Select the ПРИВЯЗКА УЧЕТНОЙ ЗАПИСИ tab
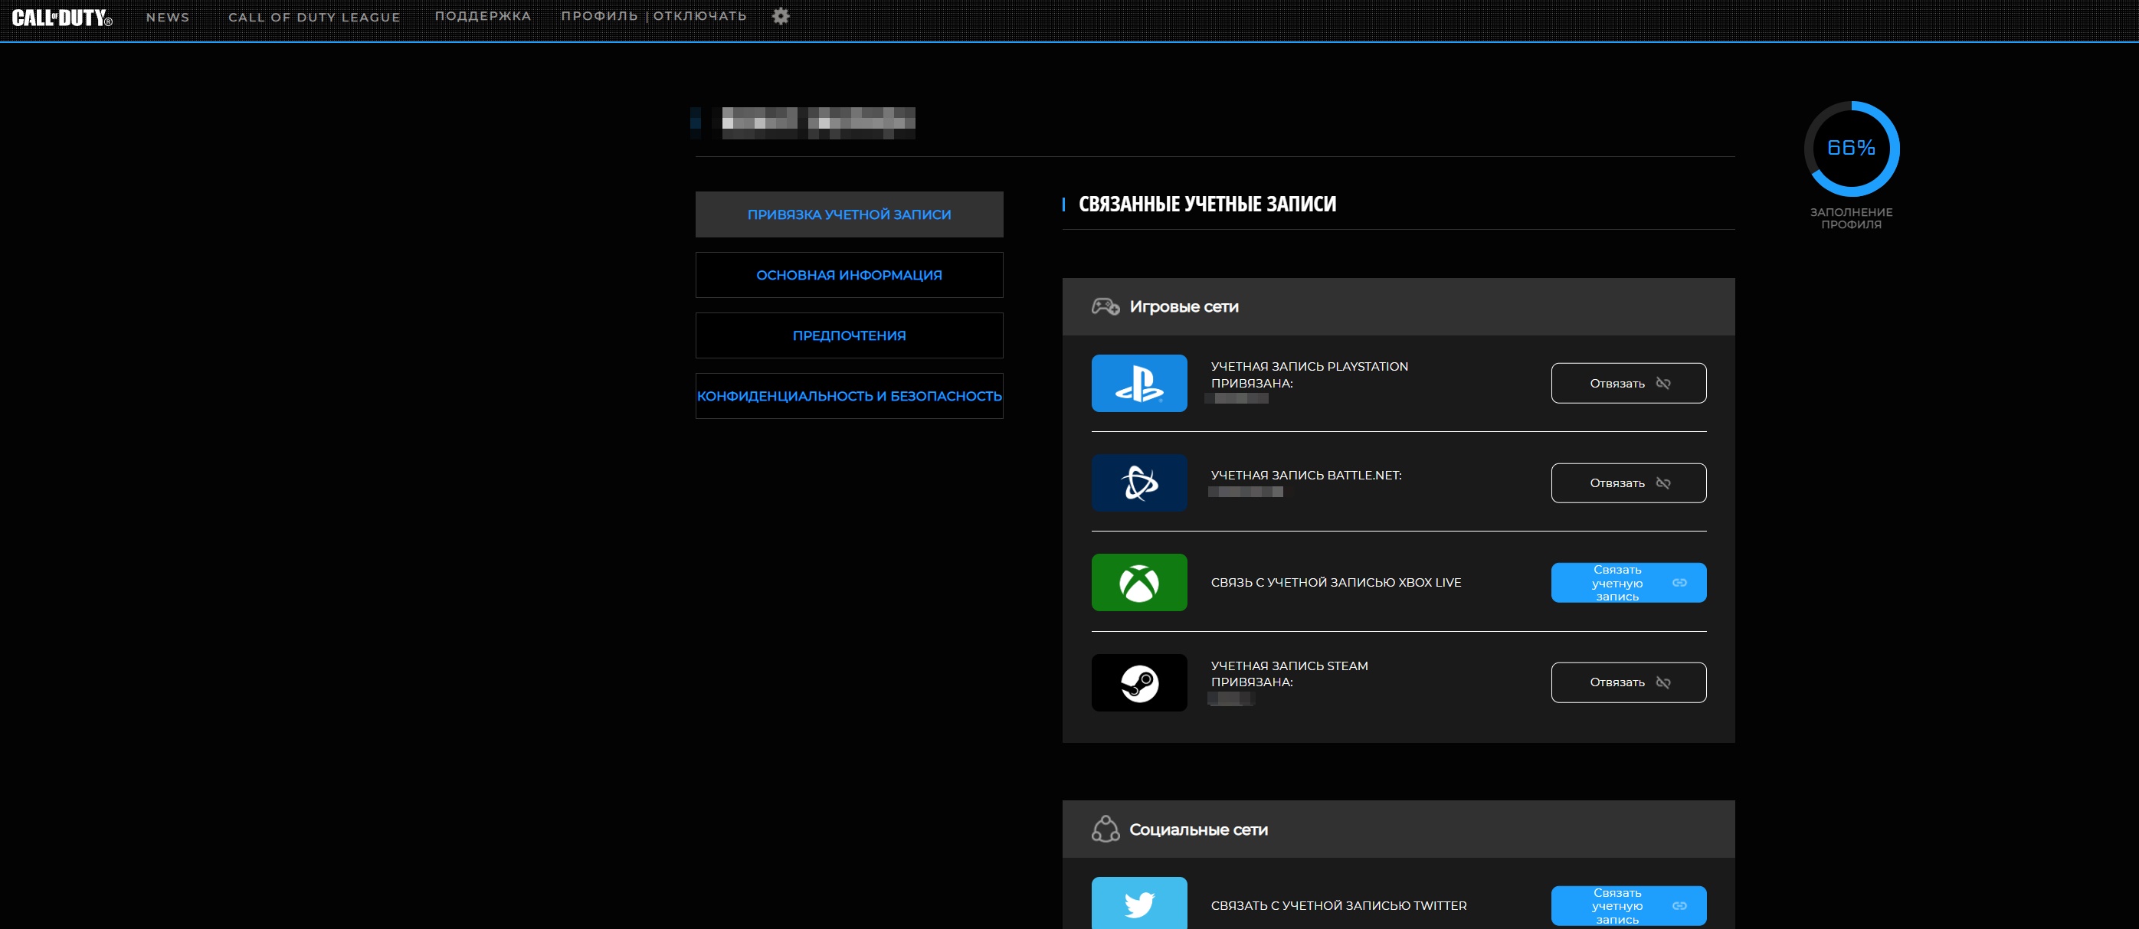 click(x=850, y=214)
